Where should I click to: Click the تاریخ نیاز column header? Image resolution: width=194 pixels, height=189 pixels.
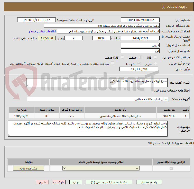[x=21, y=110]
